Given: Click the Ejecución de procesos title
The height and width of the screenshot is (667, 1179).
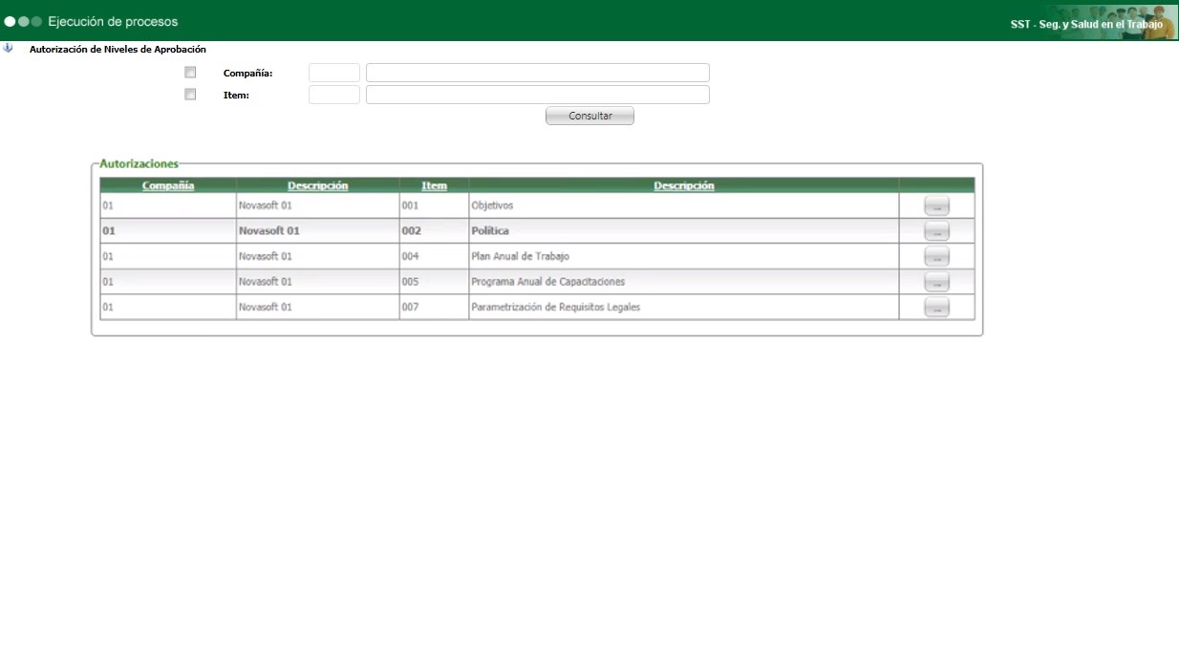Looking at the screenshot, I should coord(113,21).
